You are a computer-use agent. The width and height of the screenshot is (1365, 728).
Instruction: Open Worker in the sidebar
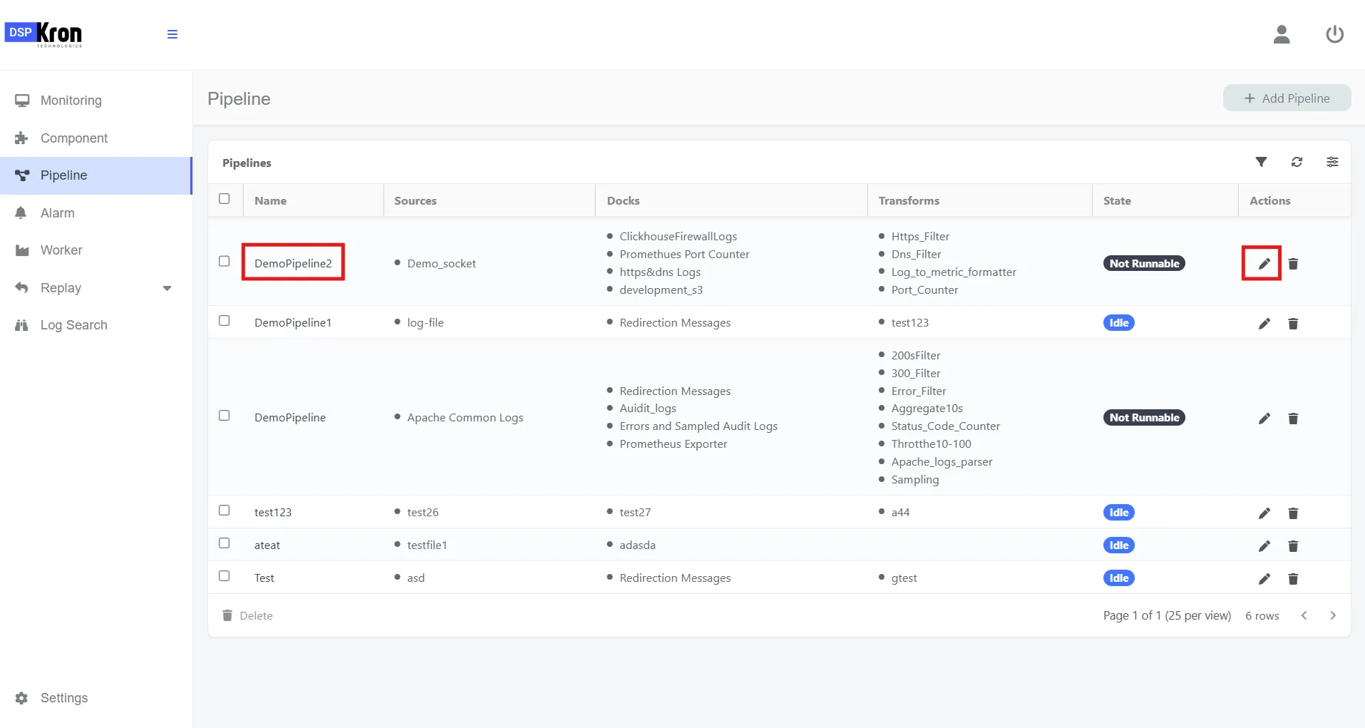(96, 250)
